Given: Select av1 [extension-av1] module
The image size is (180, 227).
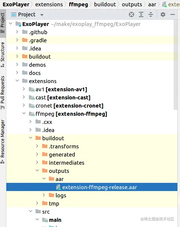Looking at the screenshot, I should point(90,89).
